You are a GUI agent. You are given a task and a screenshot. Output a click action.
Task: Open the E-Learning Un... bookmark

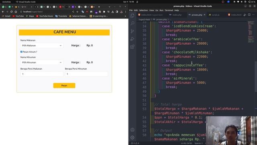pyautogui.click(x=99, y=16)
